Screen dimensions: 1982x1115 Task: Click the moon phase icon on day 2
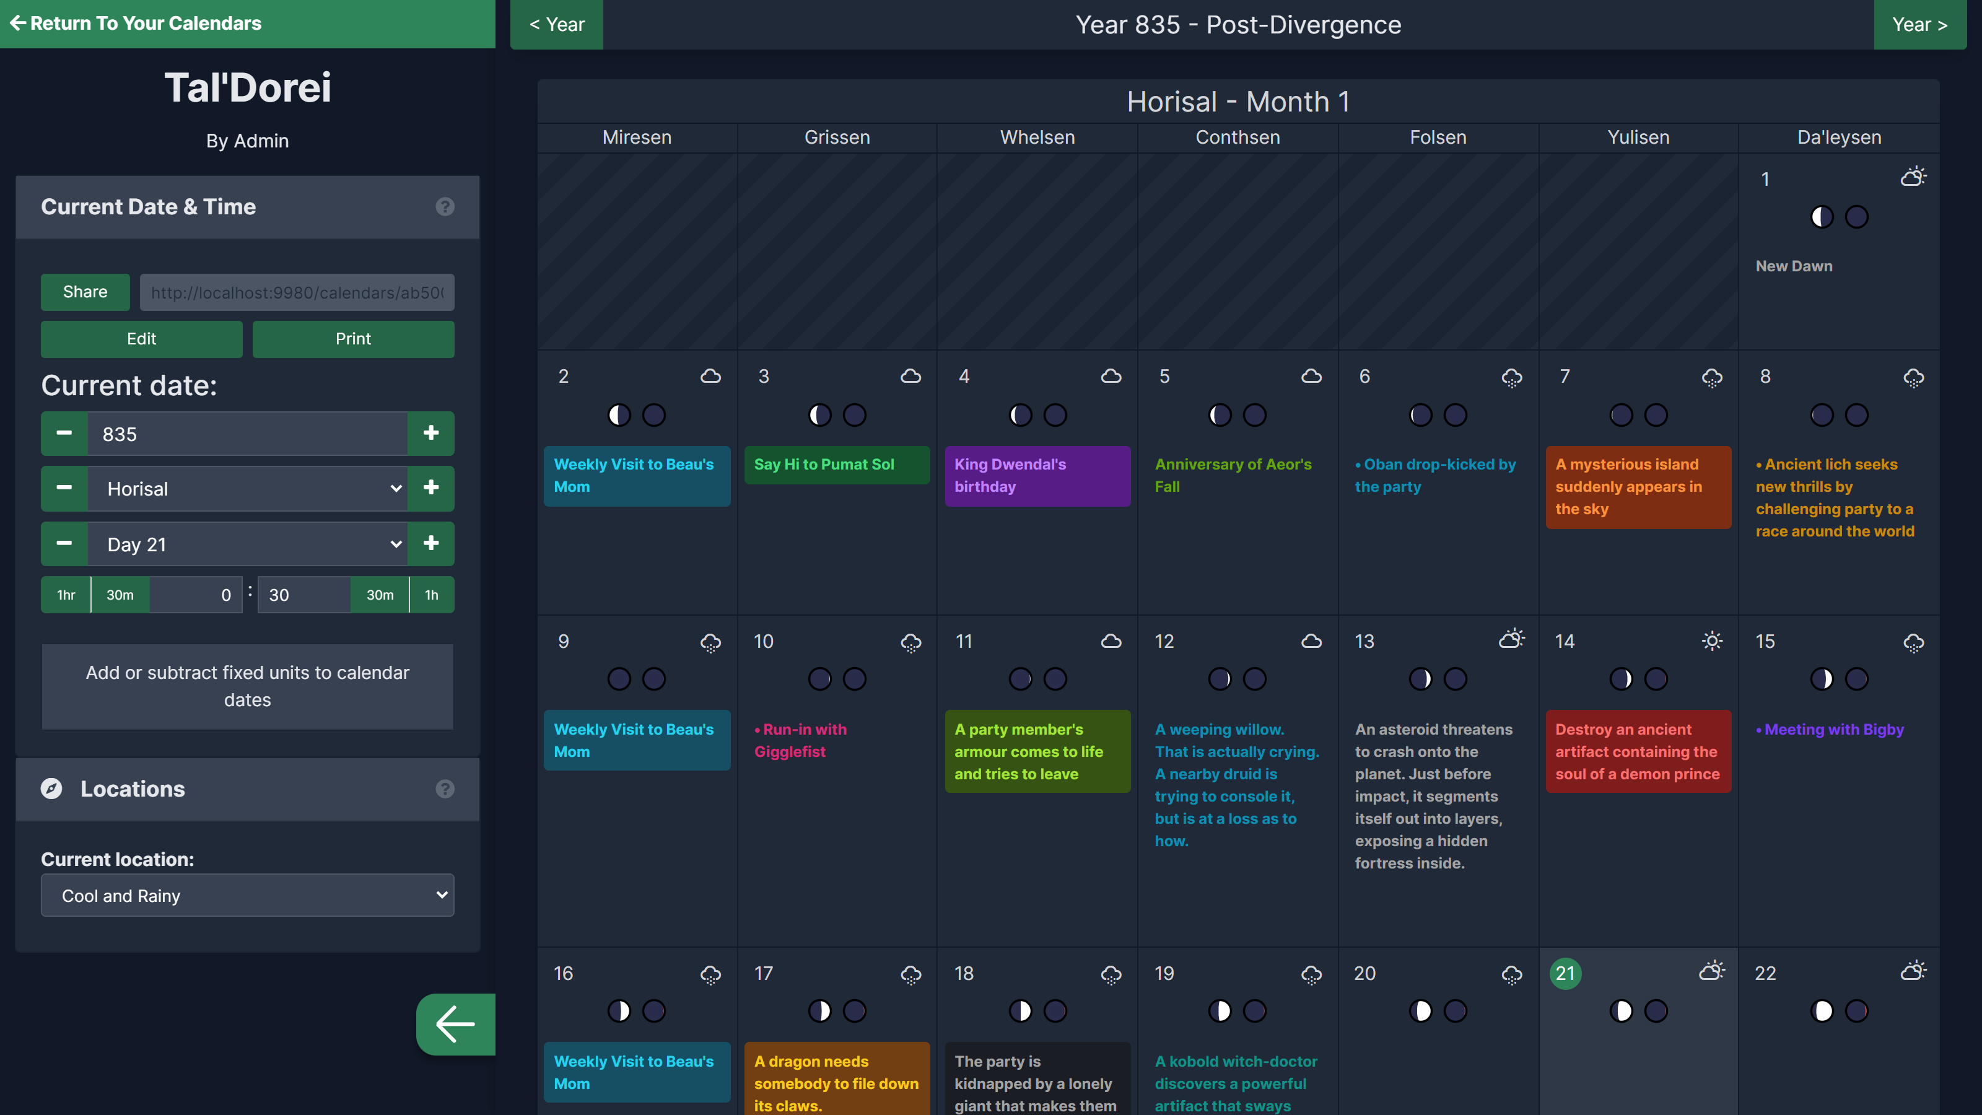(x=619, y=415)
